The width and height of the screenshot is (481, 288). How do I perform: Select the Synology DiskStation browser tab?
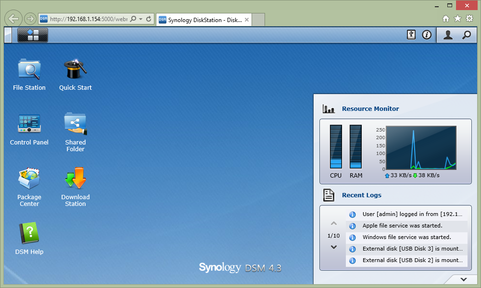click(x=204, y=20)
